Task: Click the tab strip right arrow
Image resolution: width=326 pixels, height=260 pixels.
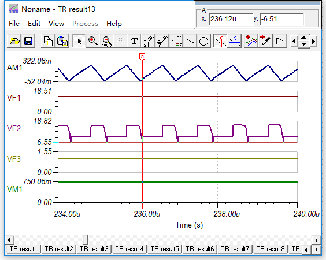Action: click(x=316, y=250)
